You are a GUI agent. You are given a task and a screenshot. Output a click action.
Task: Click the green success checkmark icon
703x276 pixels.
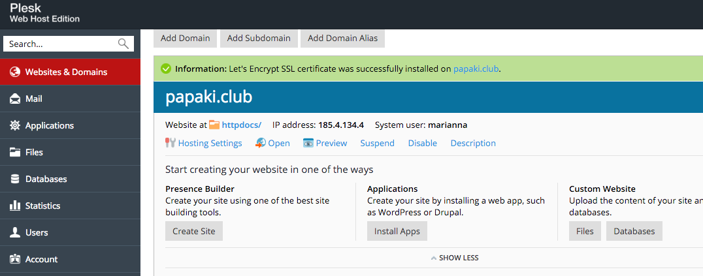pos(167,69)
